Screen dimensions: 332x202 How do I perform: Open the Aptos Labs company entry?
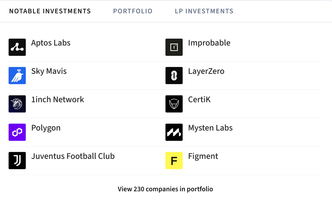tap(51, 43)
